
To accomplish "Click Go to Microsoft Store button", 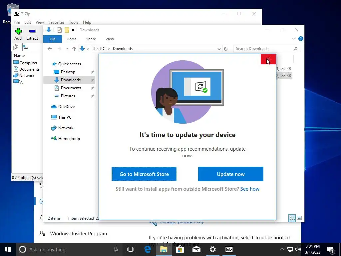I will point(144,174).
